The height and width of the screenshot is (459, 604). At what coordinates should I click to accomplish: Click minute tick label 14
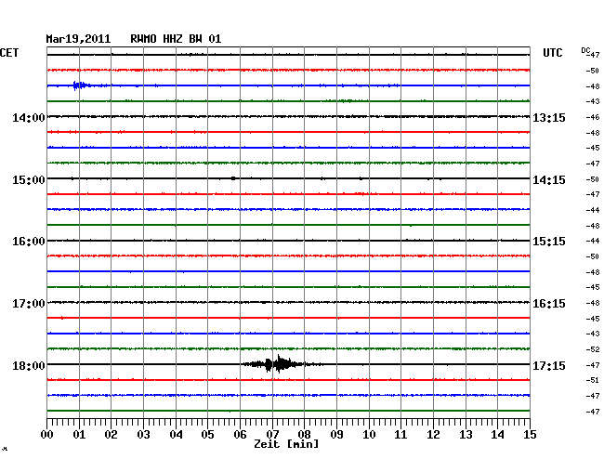point(497,435)
